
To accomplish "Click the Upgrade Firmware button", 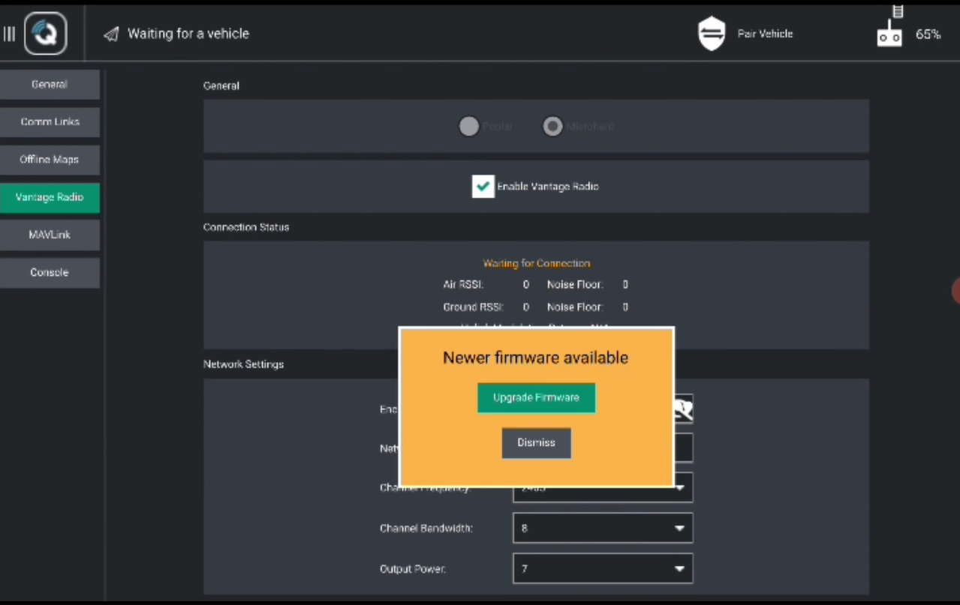I will pos(536,398).
